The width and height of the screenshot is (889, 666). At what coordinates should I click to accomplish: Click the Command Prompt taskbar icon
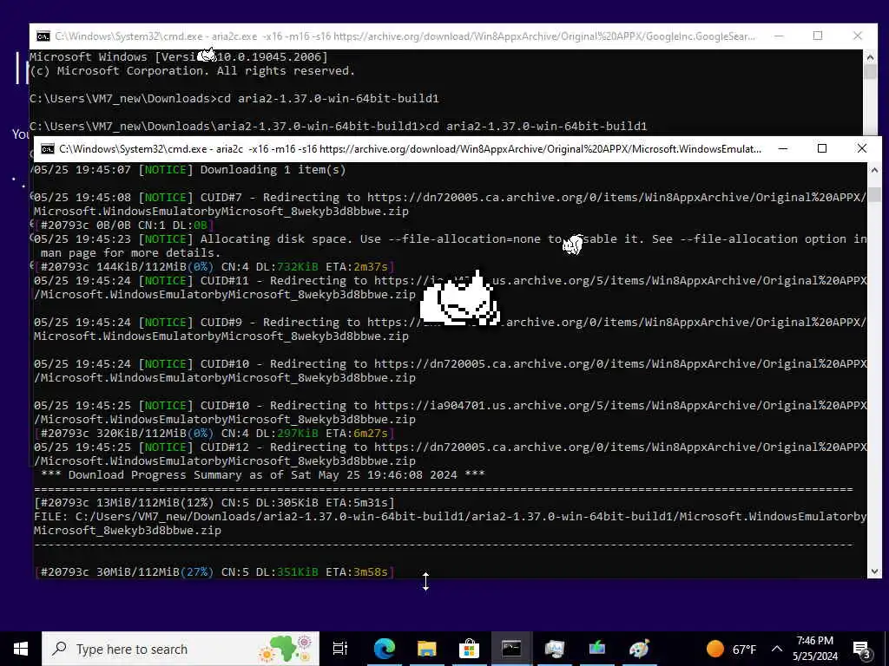(511, 649)
